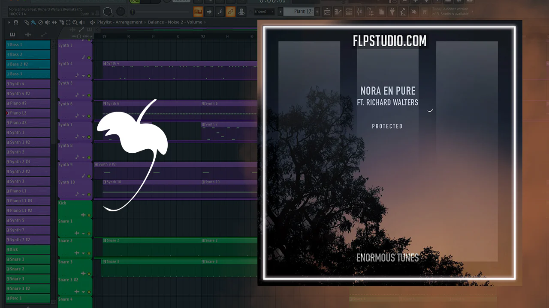Choose the Select marquee tool

coord(68,22)
